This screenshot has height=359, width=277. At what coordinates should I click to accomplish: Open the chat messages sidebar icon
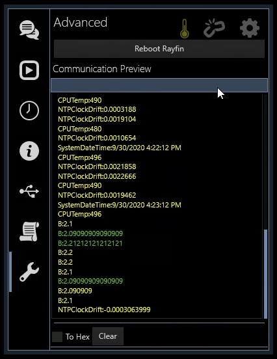(x=29, y=30)
